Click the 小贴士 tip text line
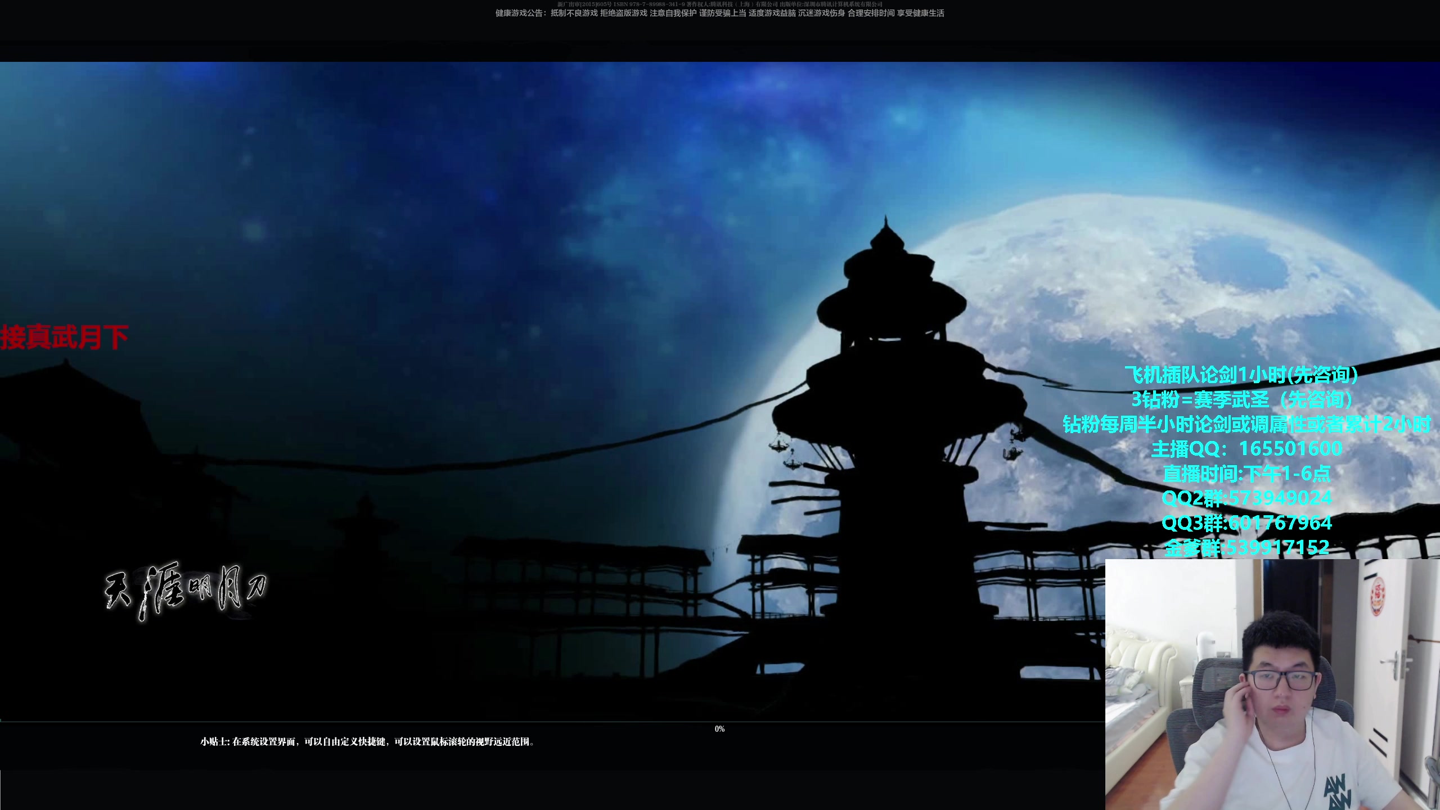 click(x=367, y=742)
